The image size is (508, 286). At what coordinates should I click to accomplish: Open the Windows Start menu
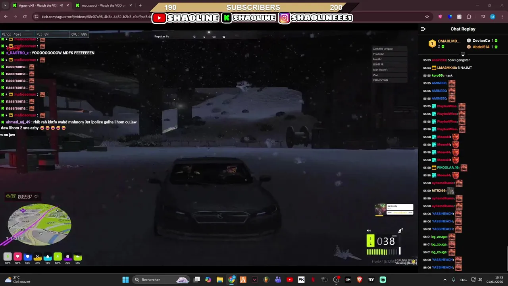click(125, 280)
